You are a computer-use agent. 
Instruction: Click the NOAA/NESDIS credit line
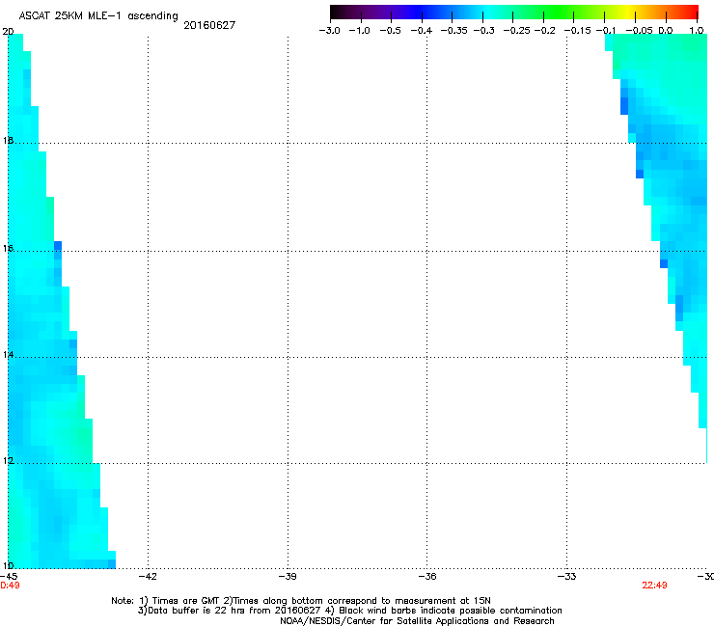417,621
